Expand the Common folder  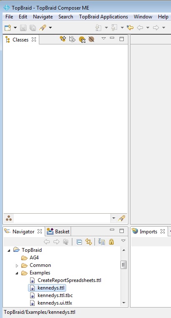(x=17, y=266)
